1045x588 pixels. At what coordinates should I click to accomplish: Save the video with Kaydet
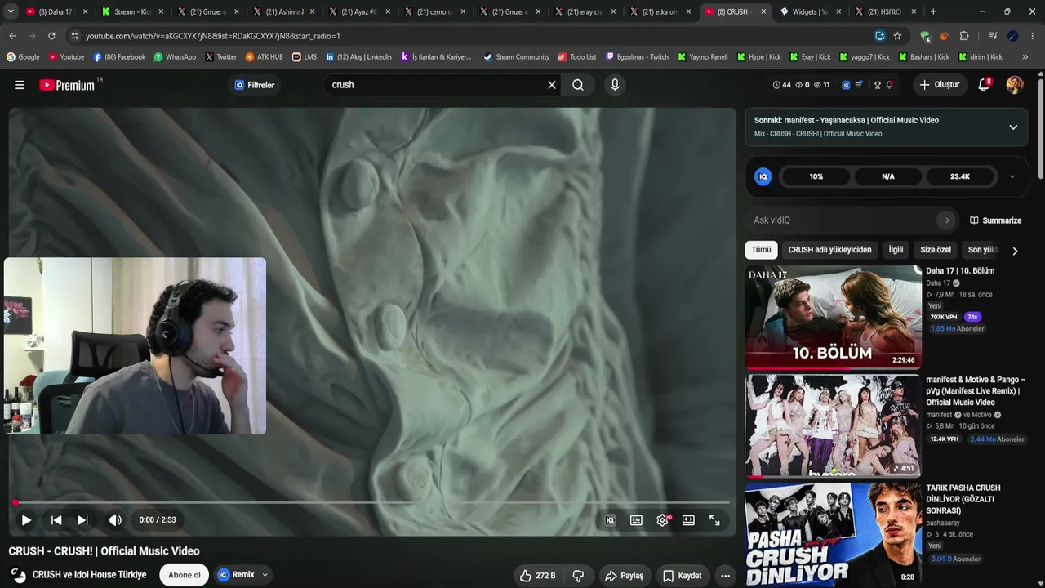[682, 576]
